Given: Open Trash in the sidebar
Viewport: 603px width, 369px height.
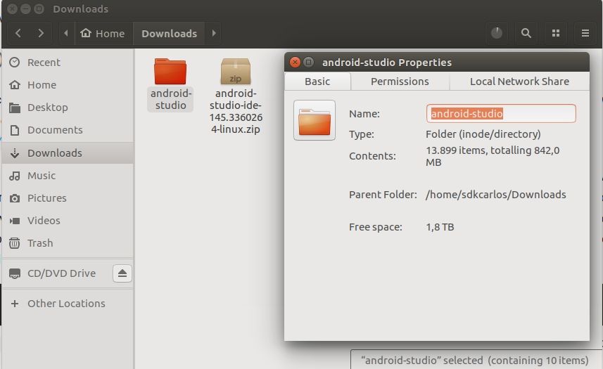Looking at the screenshot, I should point(68,243).
